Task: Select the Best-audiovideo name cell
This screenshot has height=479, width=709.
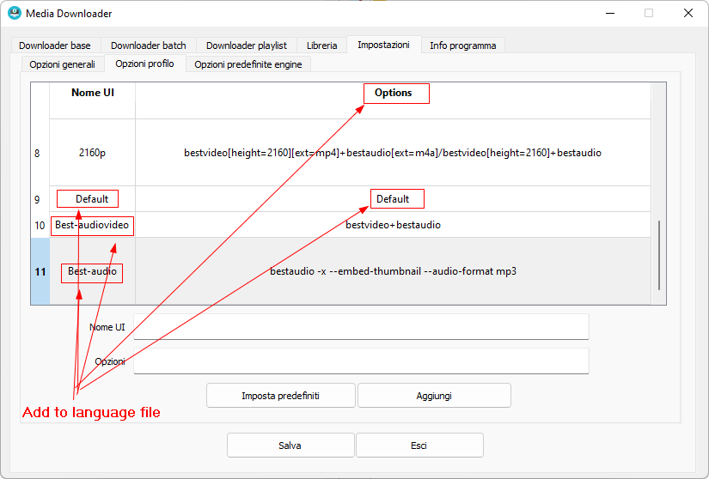Action: (93, 225)
